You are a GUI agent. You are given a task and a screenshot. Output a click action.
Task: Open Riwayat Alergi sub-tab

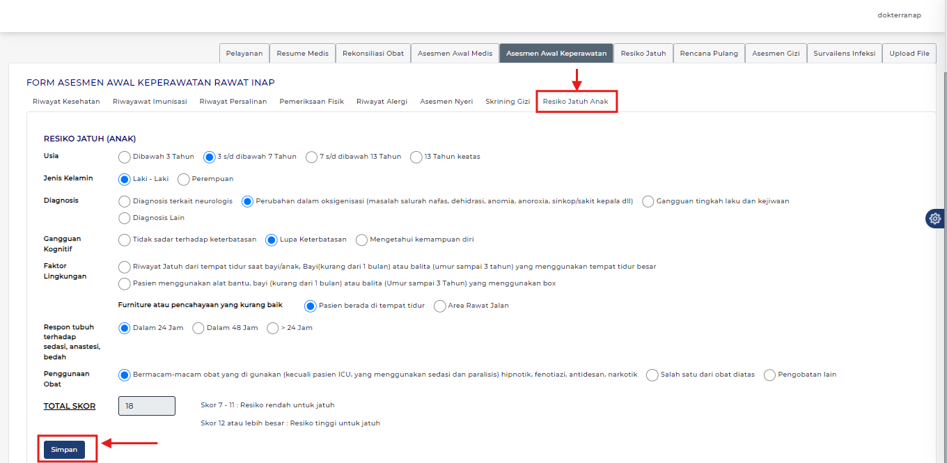click(x=382, y=102)
